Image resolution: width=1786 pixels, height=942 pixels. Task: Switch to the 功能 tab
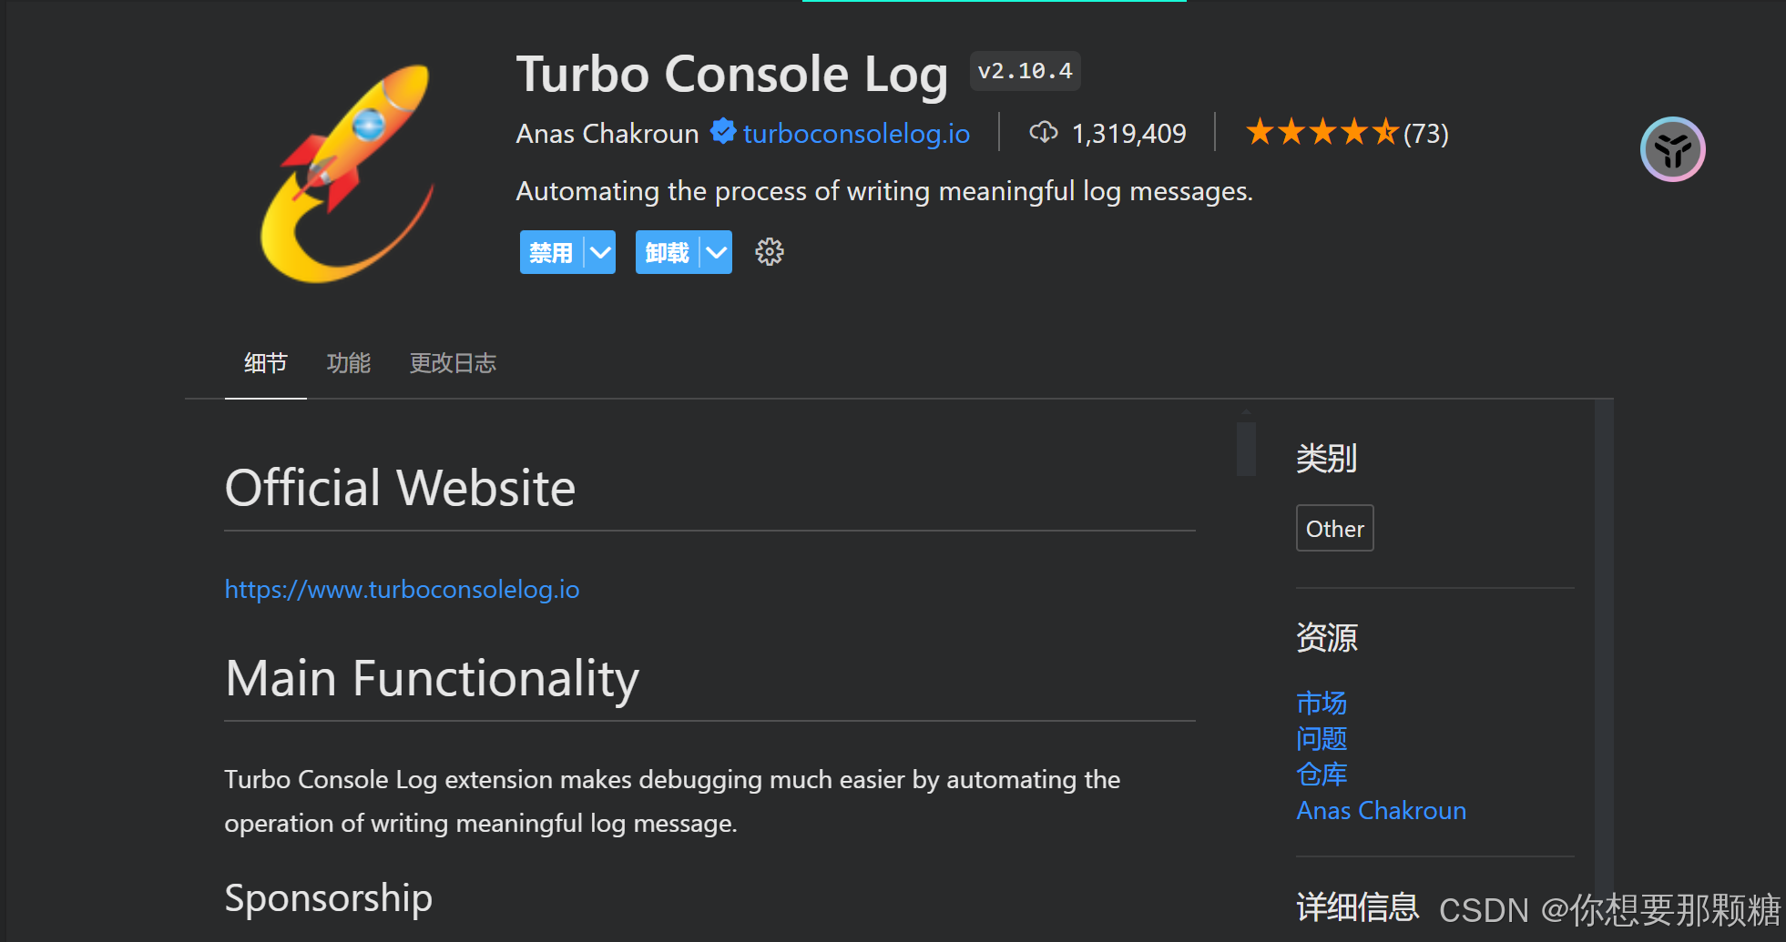pos(349,363)
